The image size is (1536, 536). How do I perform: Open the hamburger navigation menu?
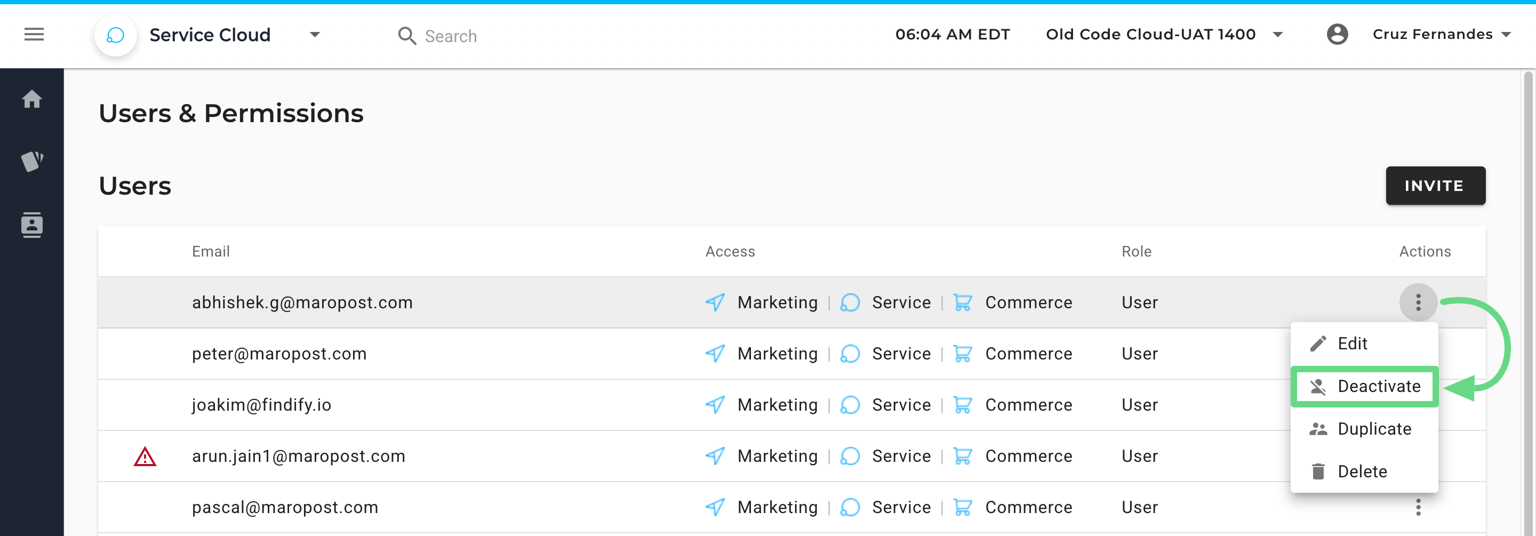pyautogui.click(x=34, y=35)
